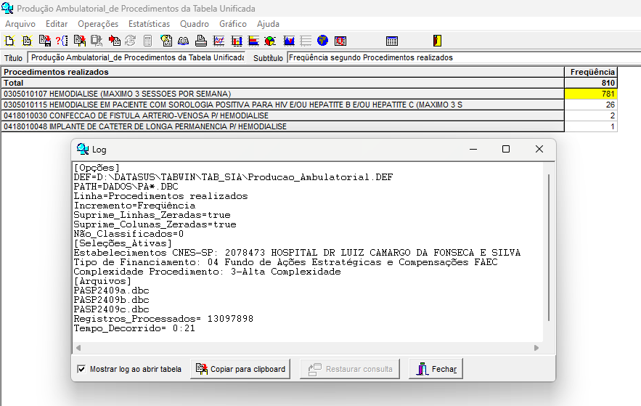The width and height of the screenshot is (641, 406).
Task: Click the Log vertical scrollbar
Action: [549, 248]
